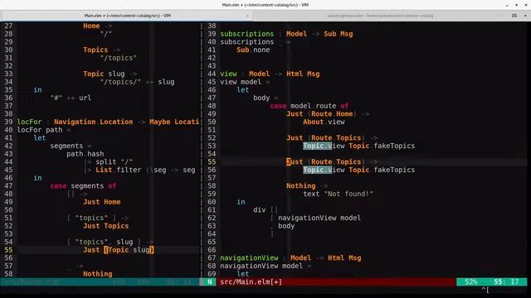The width and height of the screenshot is (531, 298).
Task: Click "Just Home" in left pane
Action: point(102,202)
